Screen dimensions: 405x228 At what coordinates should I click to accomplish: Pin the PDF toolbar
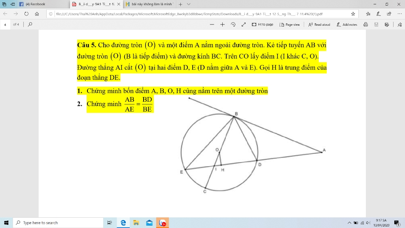pos(399,25)
